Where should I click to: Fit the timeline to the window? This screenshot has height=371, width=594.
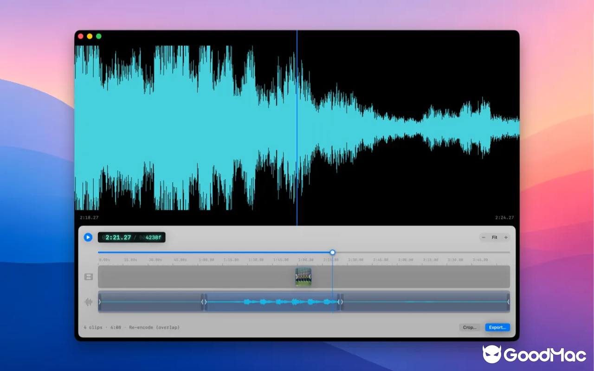tap(495, 237)
